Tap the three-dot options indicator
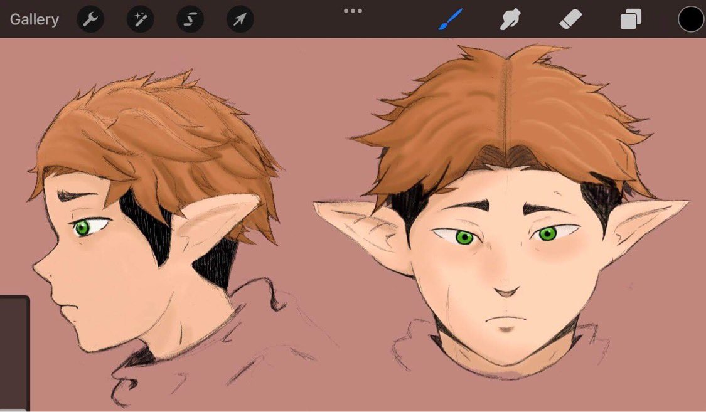This screenshot has height=412, width=706. 353,11
